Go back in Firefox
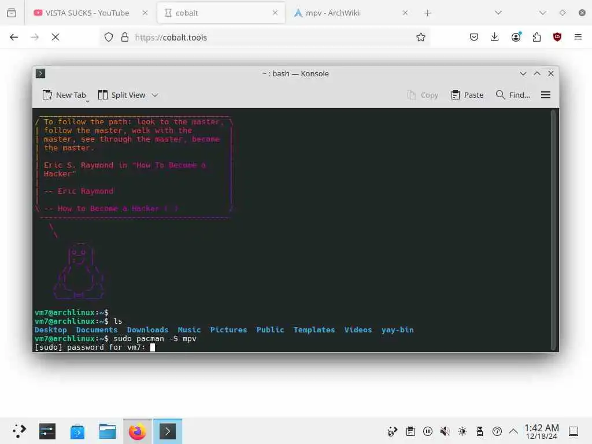This screenshot has height=444, width=592. pyautogui.click(x=14, y=37)
